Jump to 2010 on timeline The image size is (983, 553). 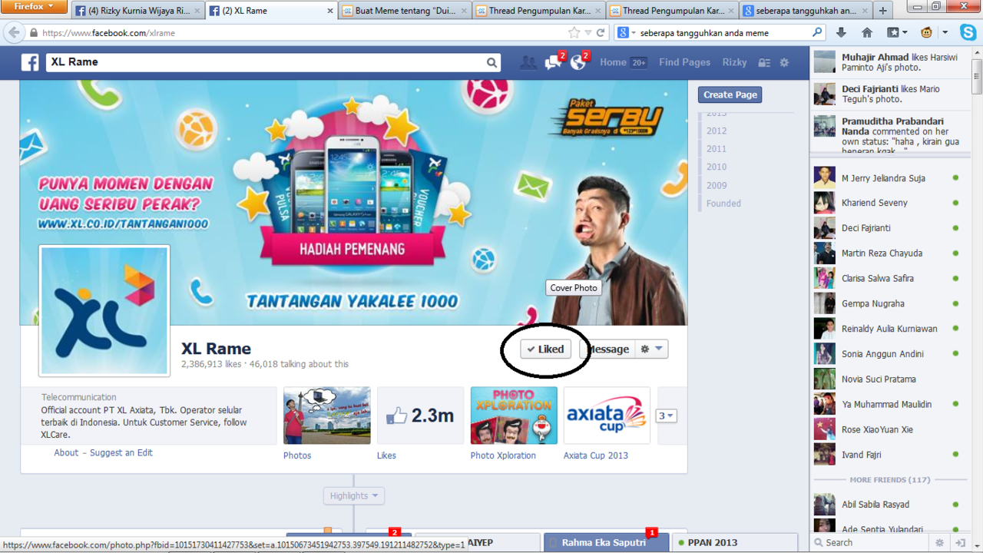[717, 167]
